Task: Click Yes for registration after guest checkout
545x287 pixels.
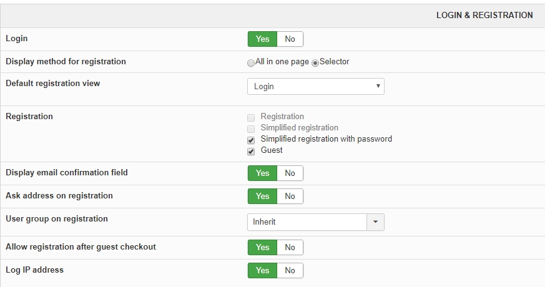Action: tap(263, 247)
